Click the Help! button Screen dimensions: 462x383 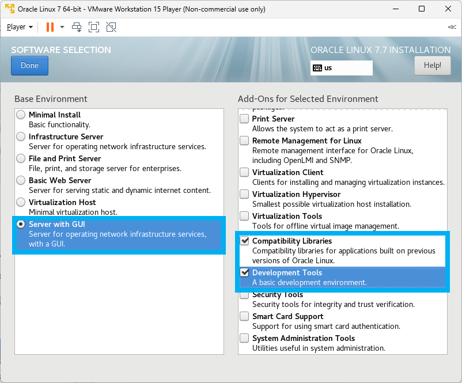[x=433, y=66]
